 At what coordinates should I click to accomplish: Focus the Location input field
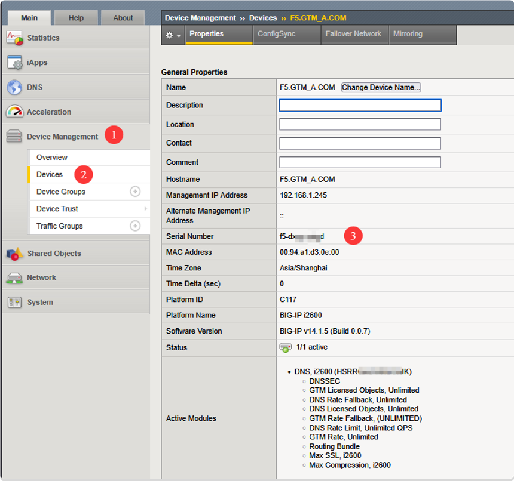point(360,124)
